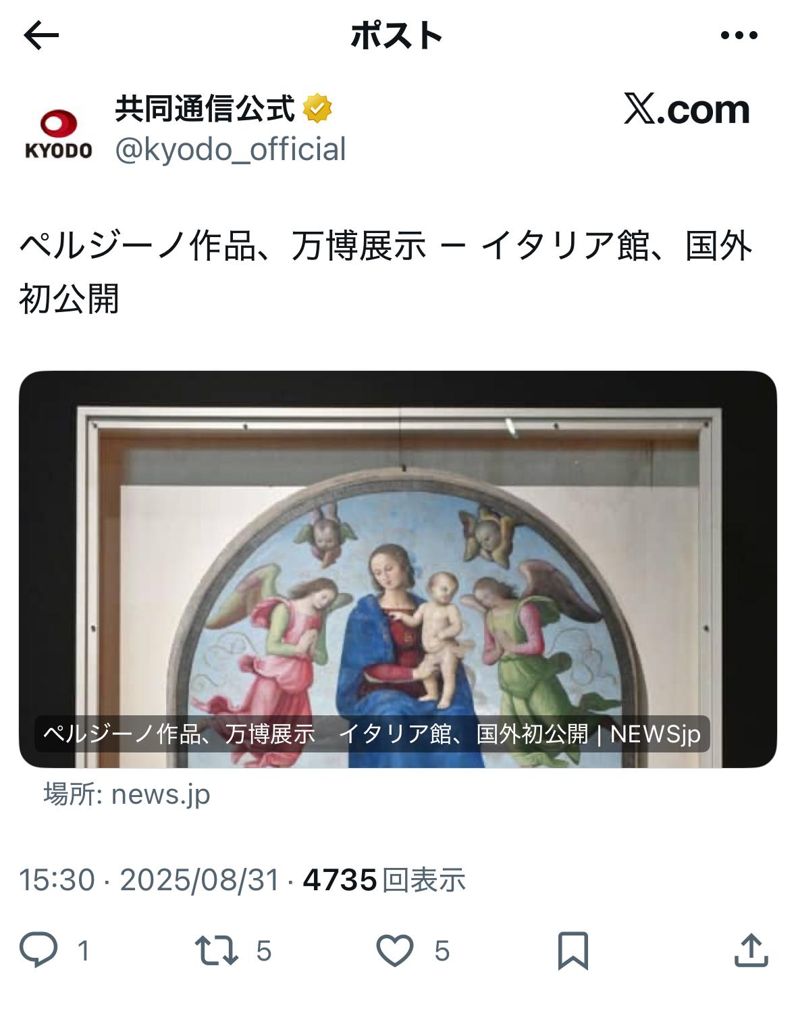Tap the X.com logo
796x1026 pixels.
(x=687, y=109)
